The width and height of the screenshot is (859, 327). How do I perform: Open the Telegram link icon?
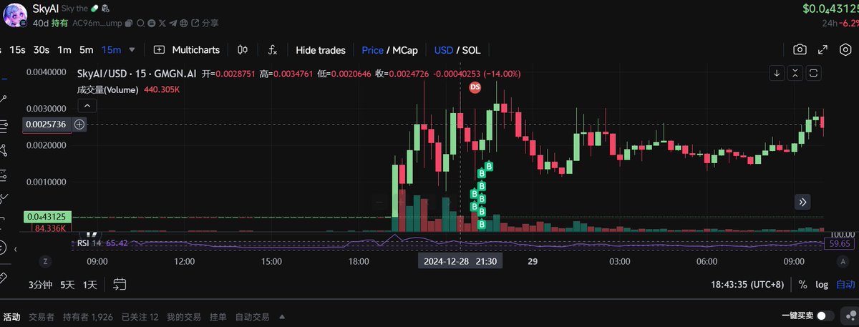pos(173,23)
